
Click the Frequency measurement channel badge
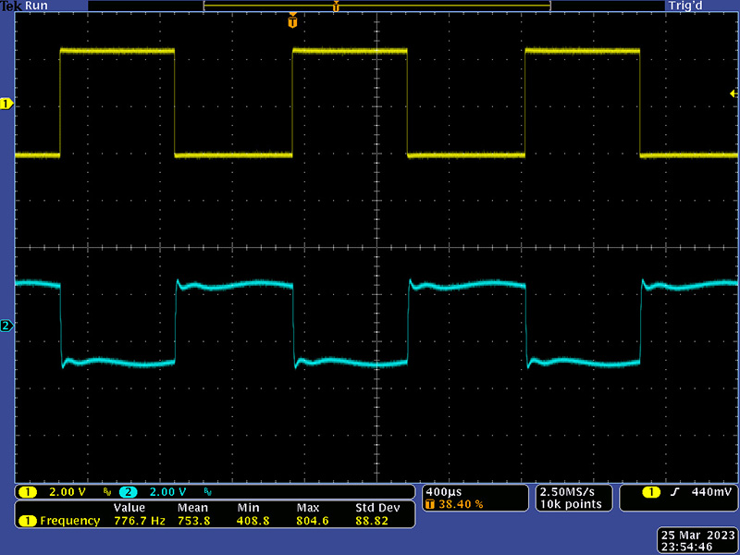coord(28,521)
